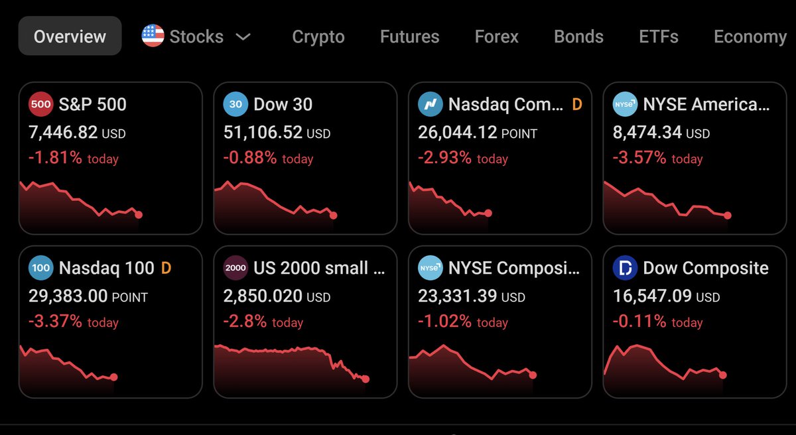Click the Dow Composite D icon
796x435 pixels.
tap(625, 268)
